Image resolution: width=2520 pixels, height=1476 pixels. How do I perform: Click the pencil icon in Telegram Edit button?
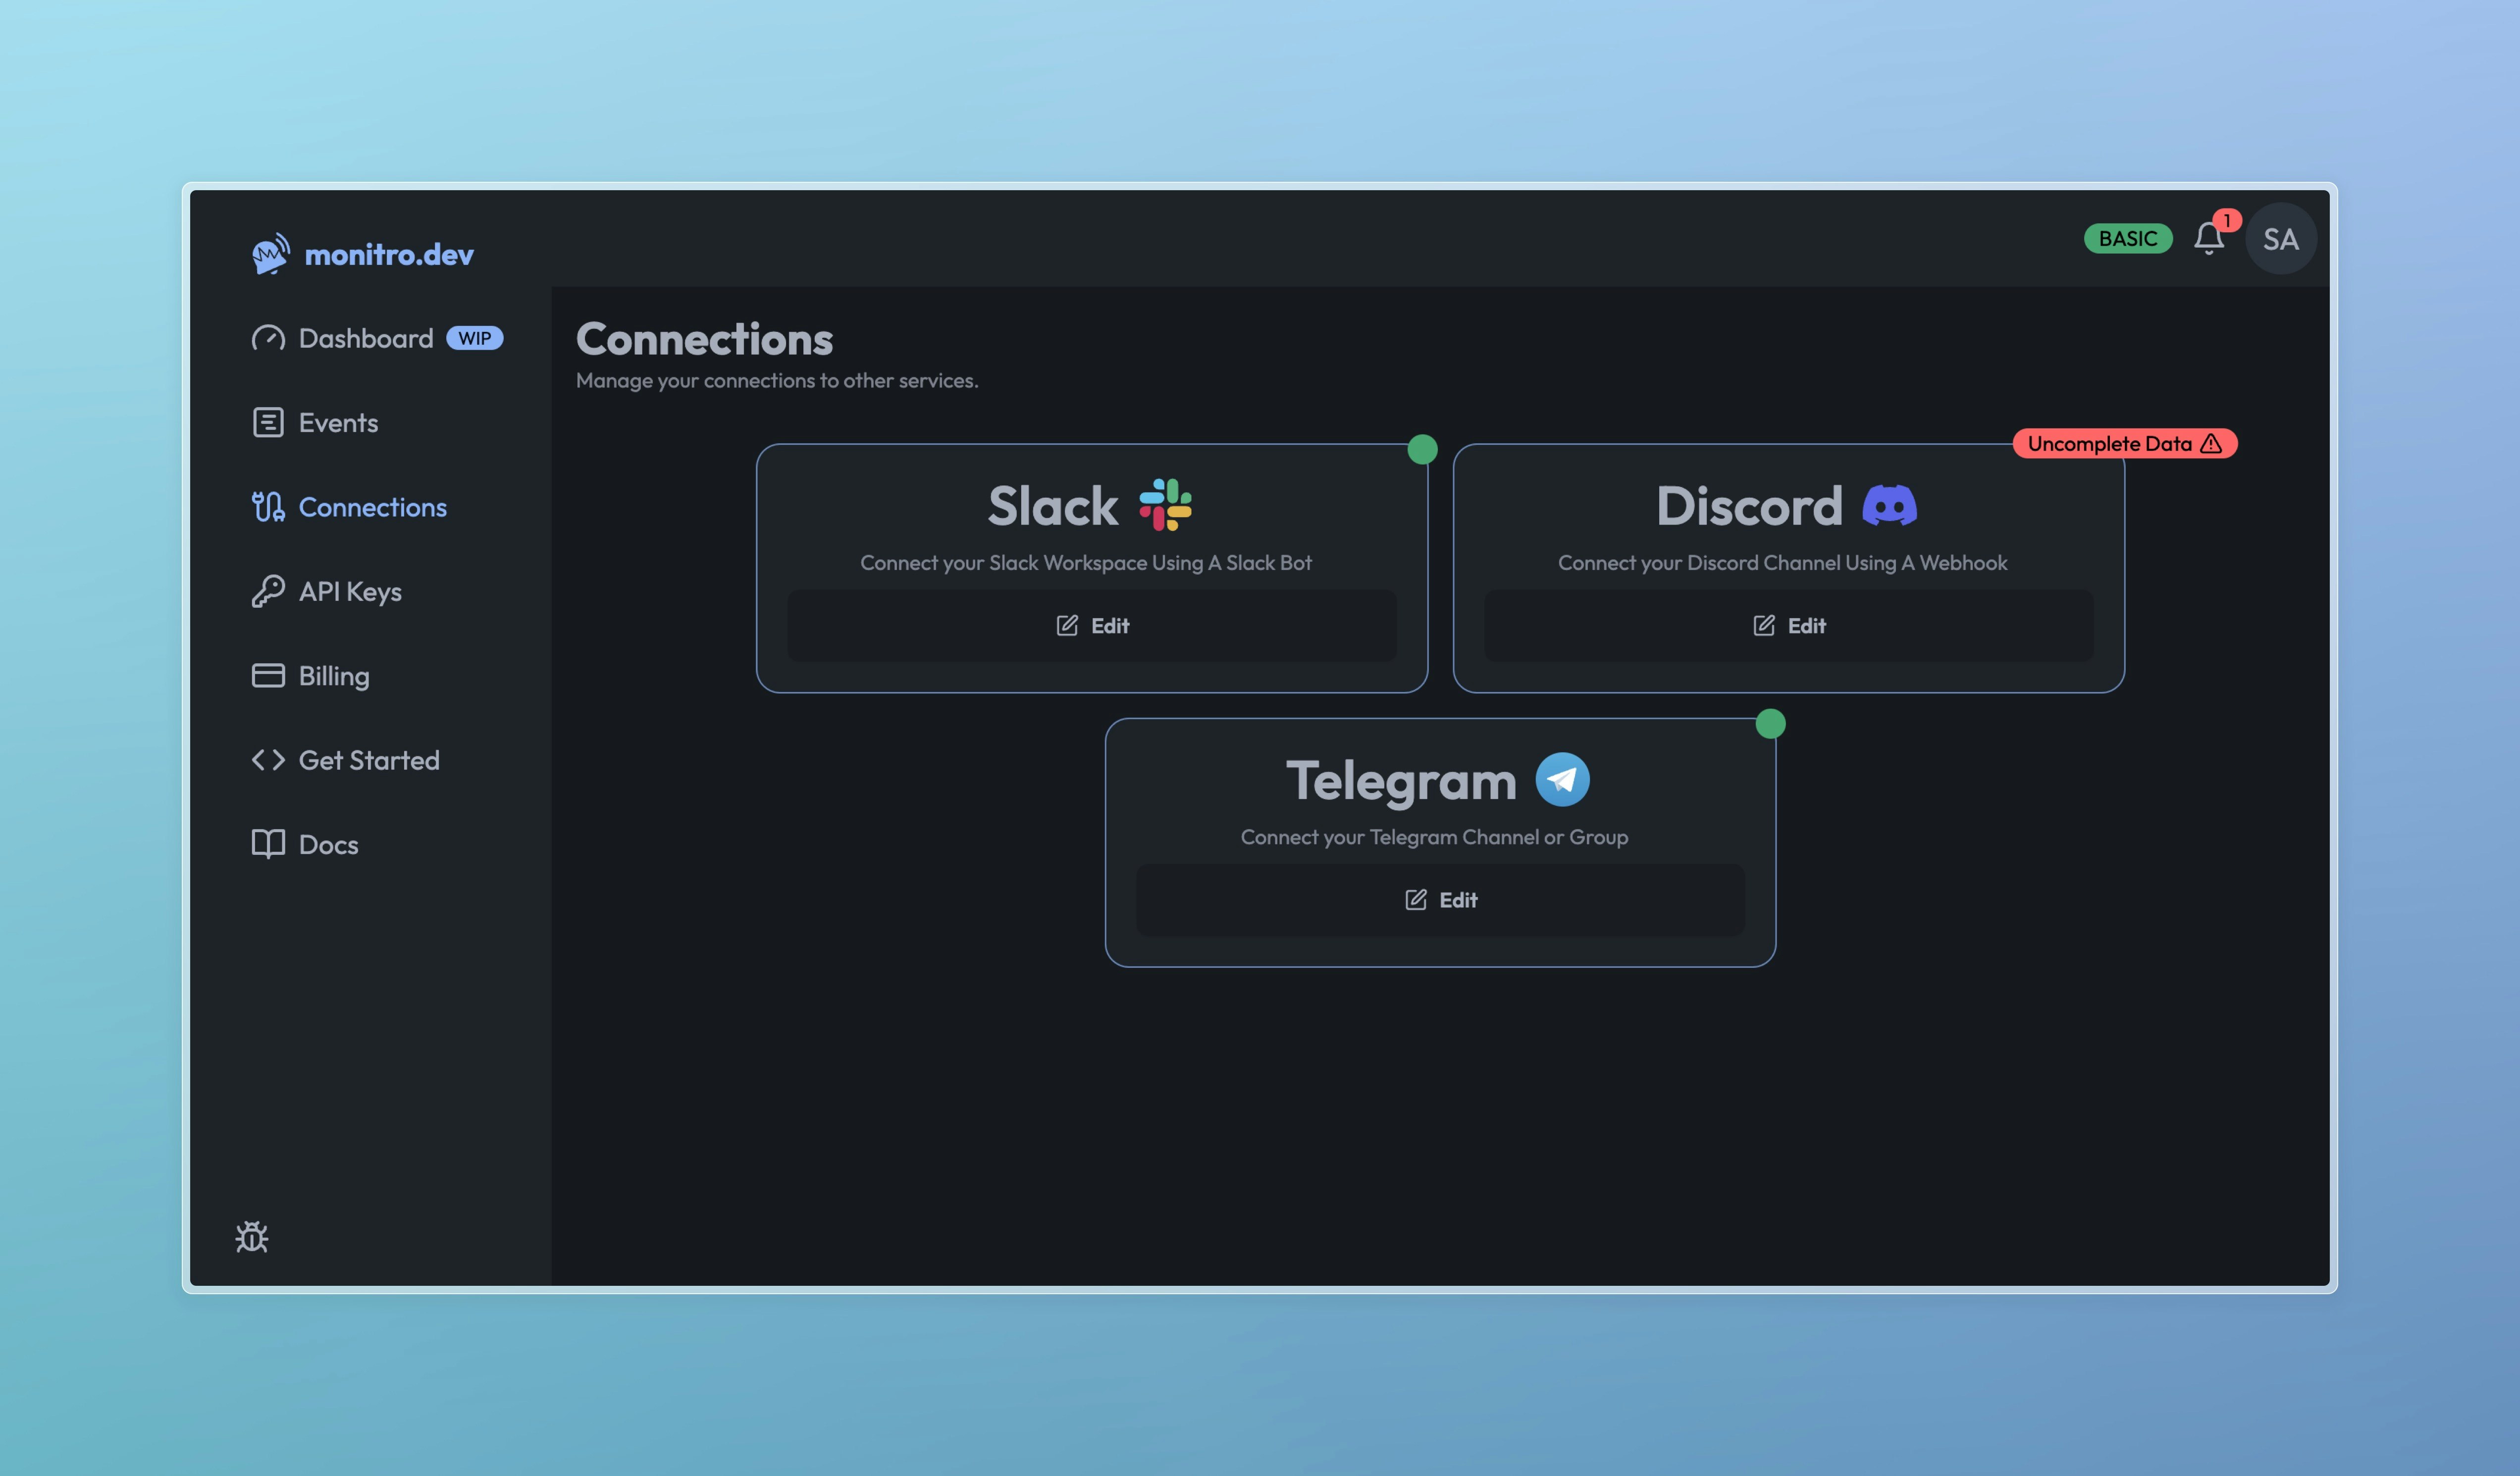(1416, 900)
